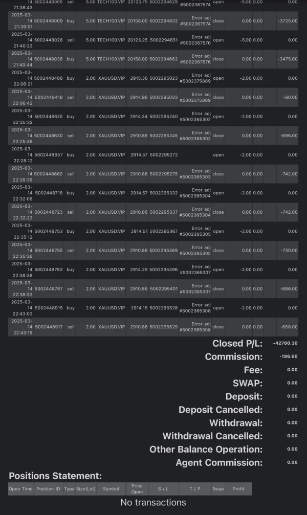Select order ID 5002448657 with empty comment

(48, 154)
